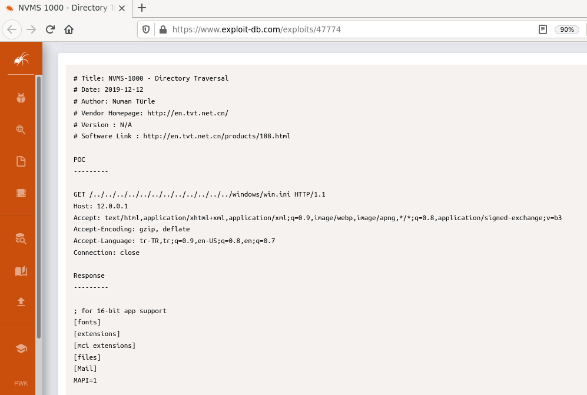Image resolution: width=587 pixels, height=395 pixels.
Task: Click the '[Mail]' line
Action: point(85,369)
